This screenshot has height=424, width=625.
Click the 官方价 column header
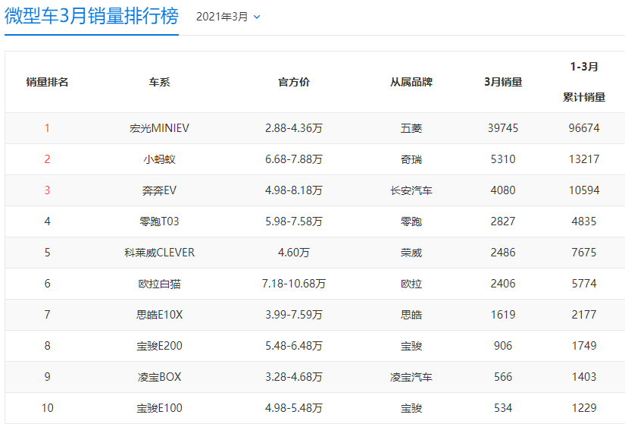(x=294, y=82)
